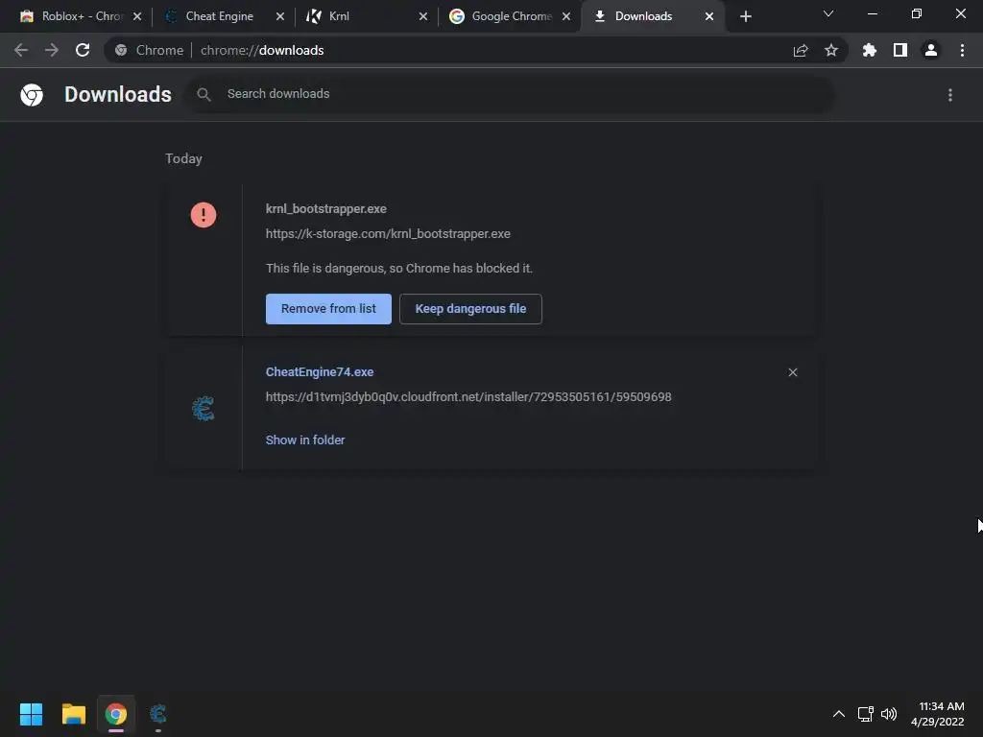Close the Google Chrome tab
Screen dimensions: 983x737
(566, 16)
